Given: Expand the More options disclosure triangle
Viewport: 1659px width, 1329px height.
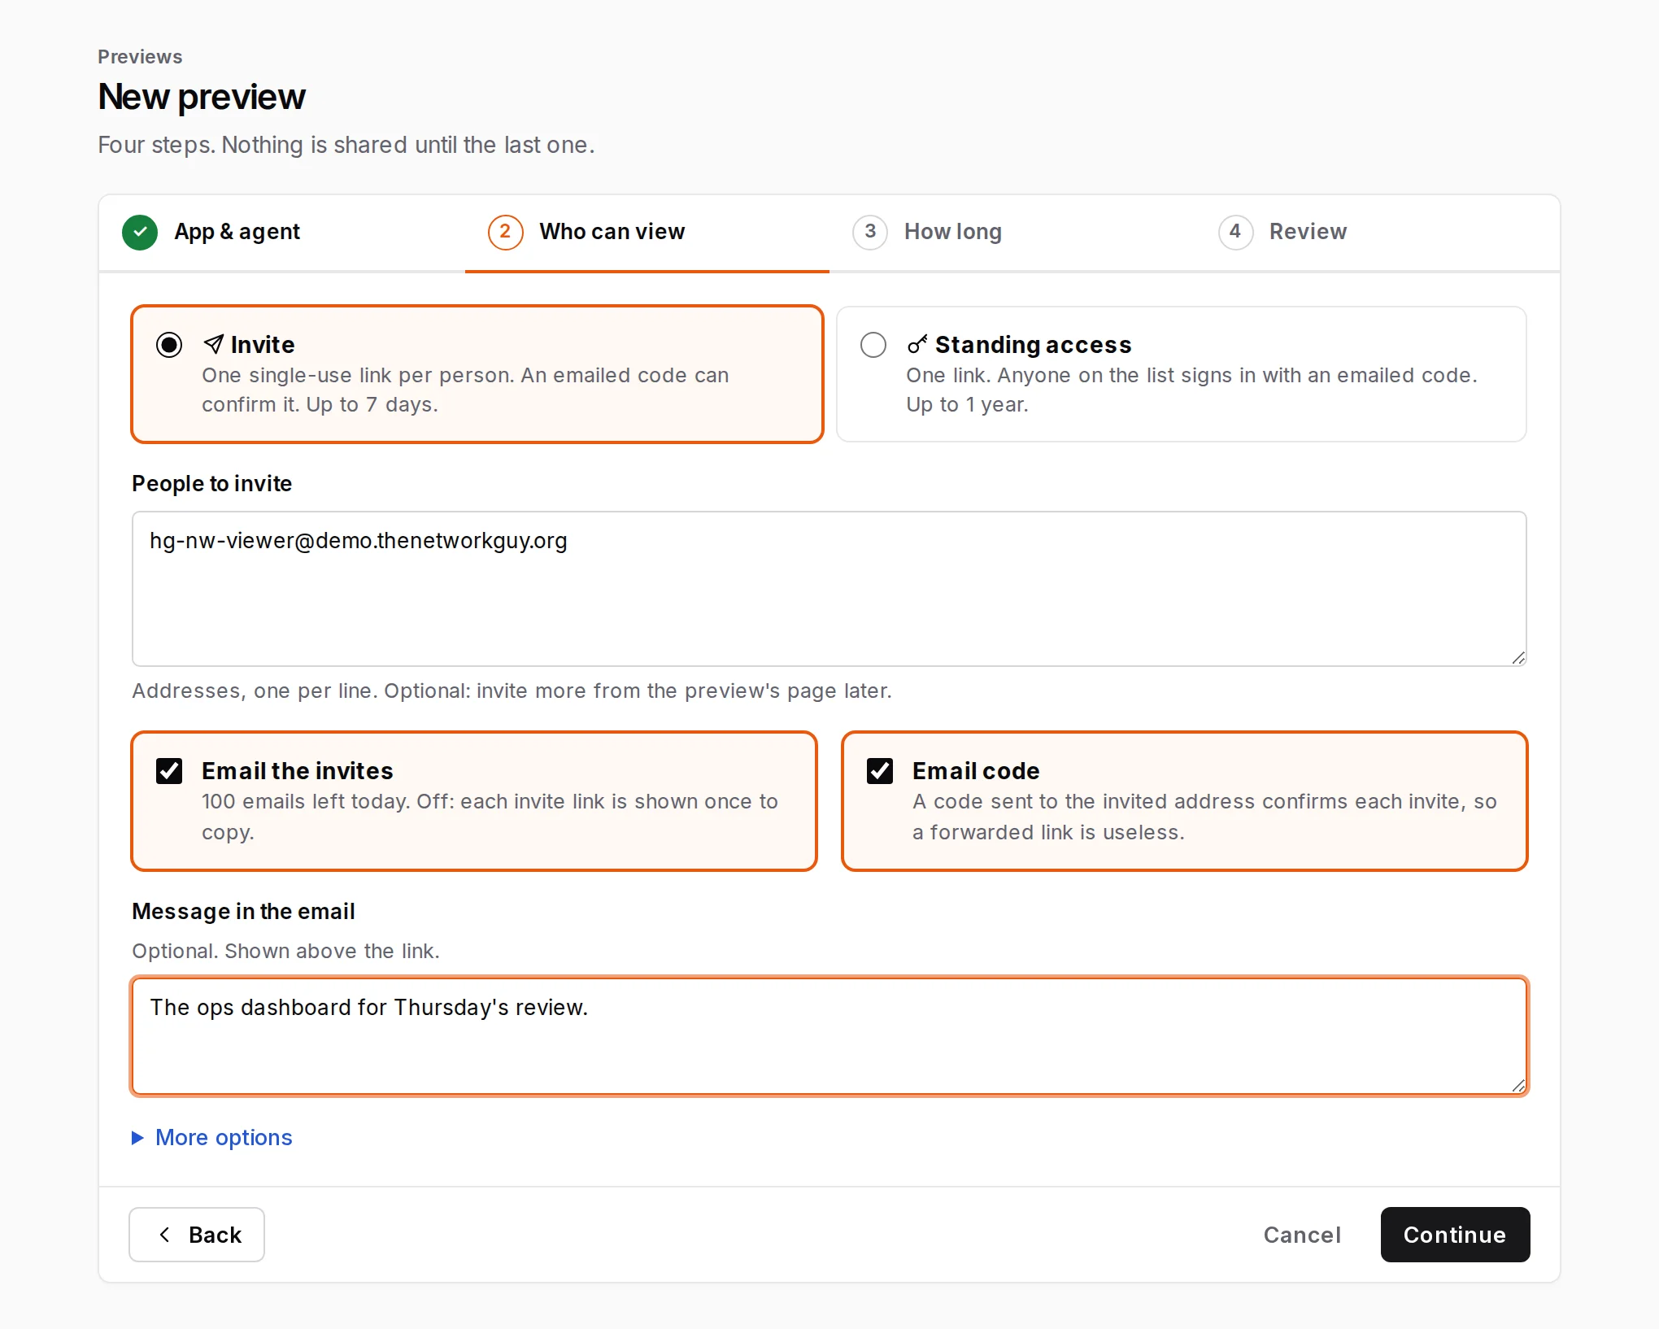Looking at the screenshot, I should (137, 1138).
